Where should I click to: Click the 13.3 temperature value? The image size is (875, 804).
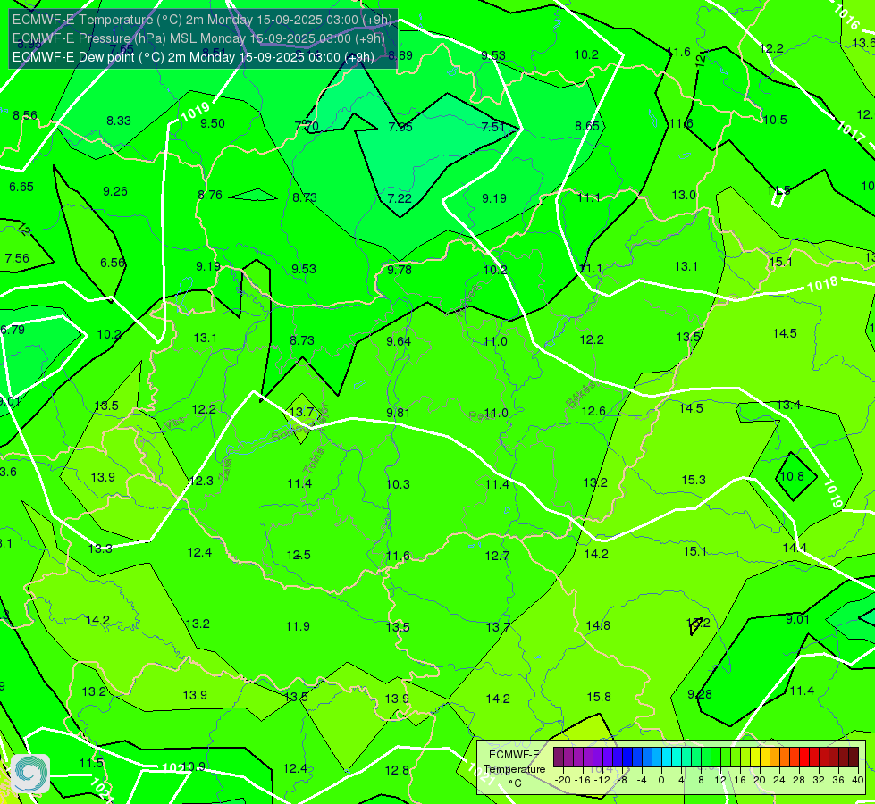click(x=100, y=549)
